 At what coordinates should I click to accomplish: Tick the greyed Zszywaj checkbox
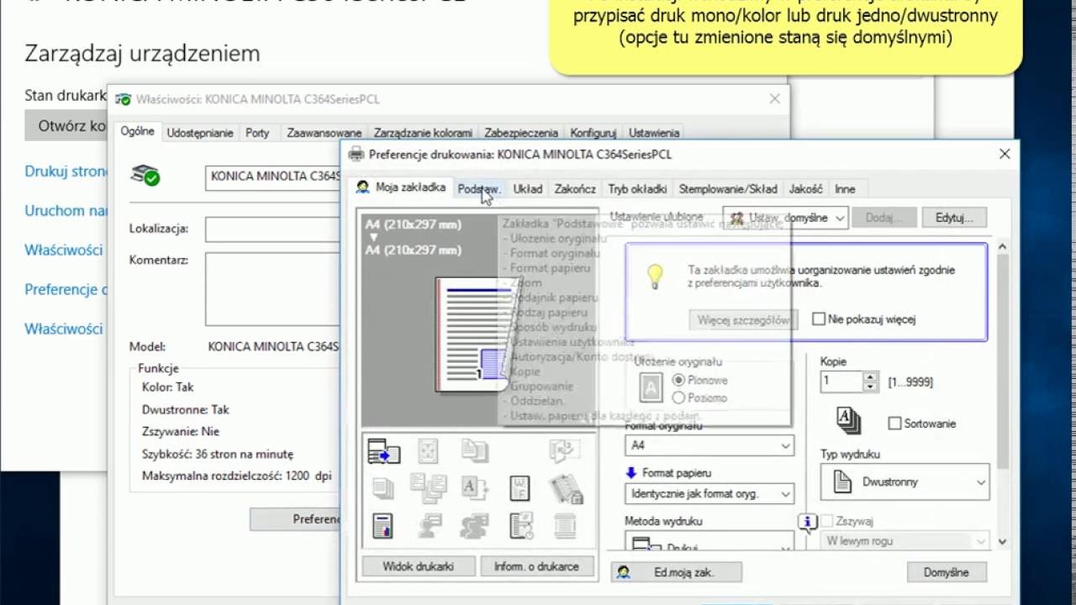pyautogui.click(x=825, y=521)
